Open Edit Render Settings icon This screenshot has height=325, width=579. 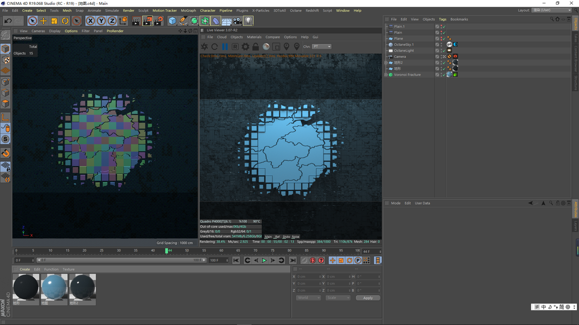coord(158,21)
